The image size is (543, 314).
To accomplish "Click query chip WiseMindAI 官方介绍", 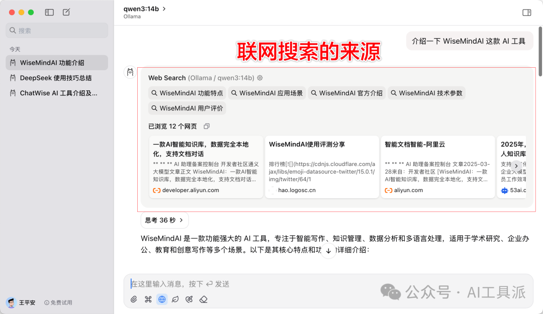I will (x=346, y=93).
